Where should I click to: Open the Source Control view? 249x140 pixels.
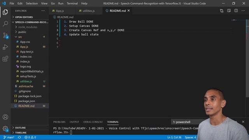(x=5, y=35)
